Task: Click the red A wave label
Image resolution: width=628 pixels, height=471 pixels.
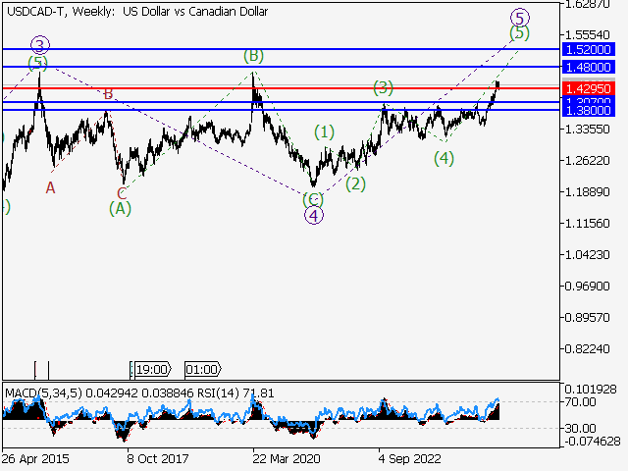Action: [x=51, y=186]
